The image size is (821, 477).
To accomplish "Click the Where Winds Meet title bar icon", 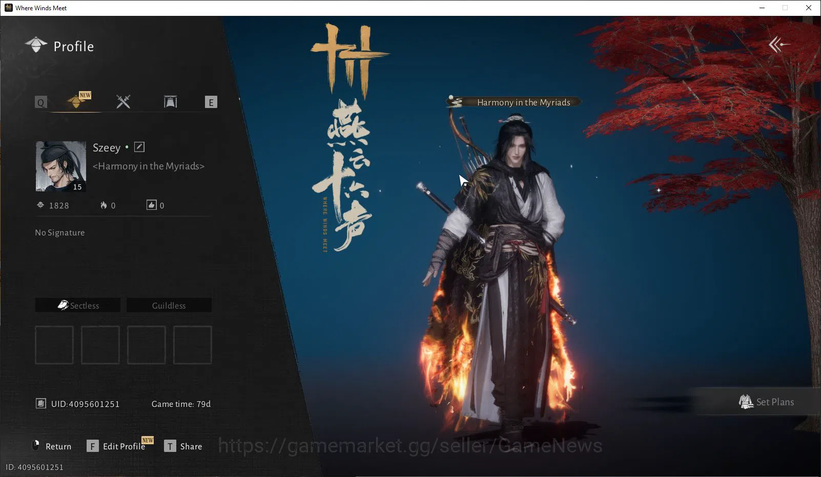I will [8, 8].
